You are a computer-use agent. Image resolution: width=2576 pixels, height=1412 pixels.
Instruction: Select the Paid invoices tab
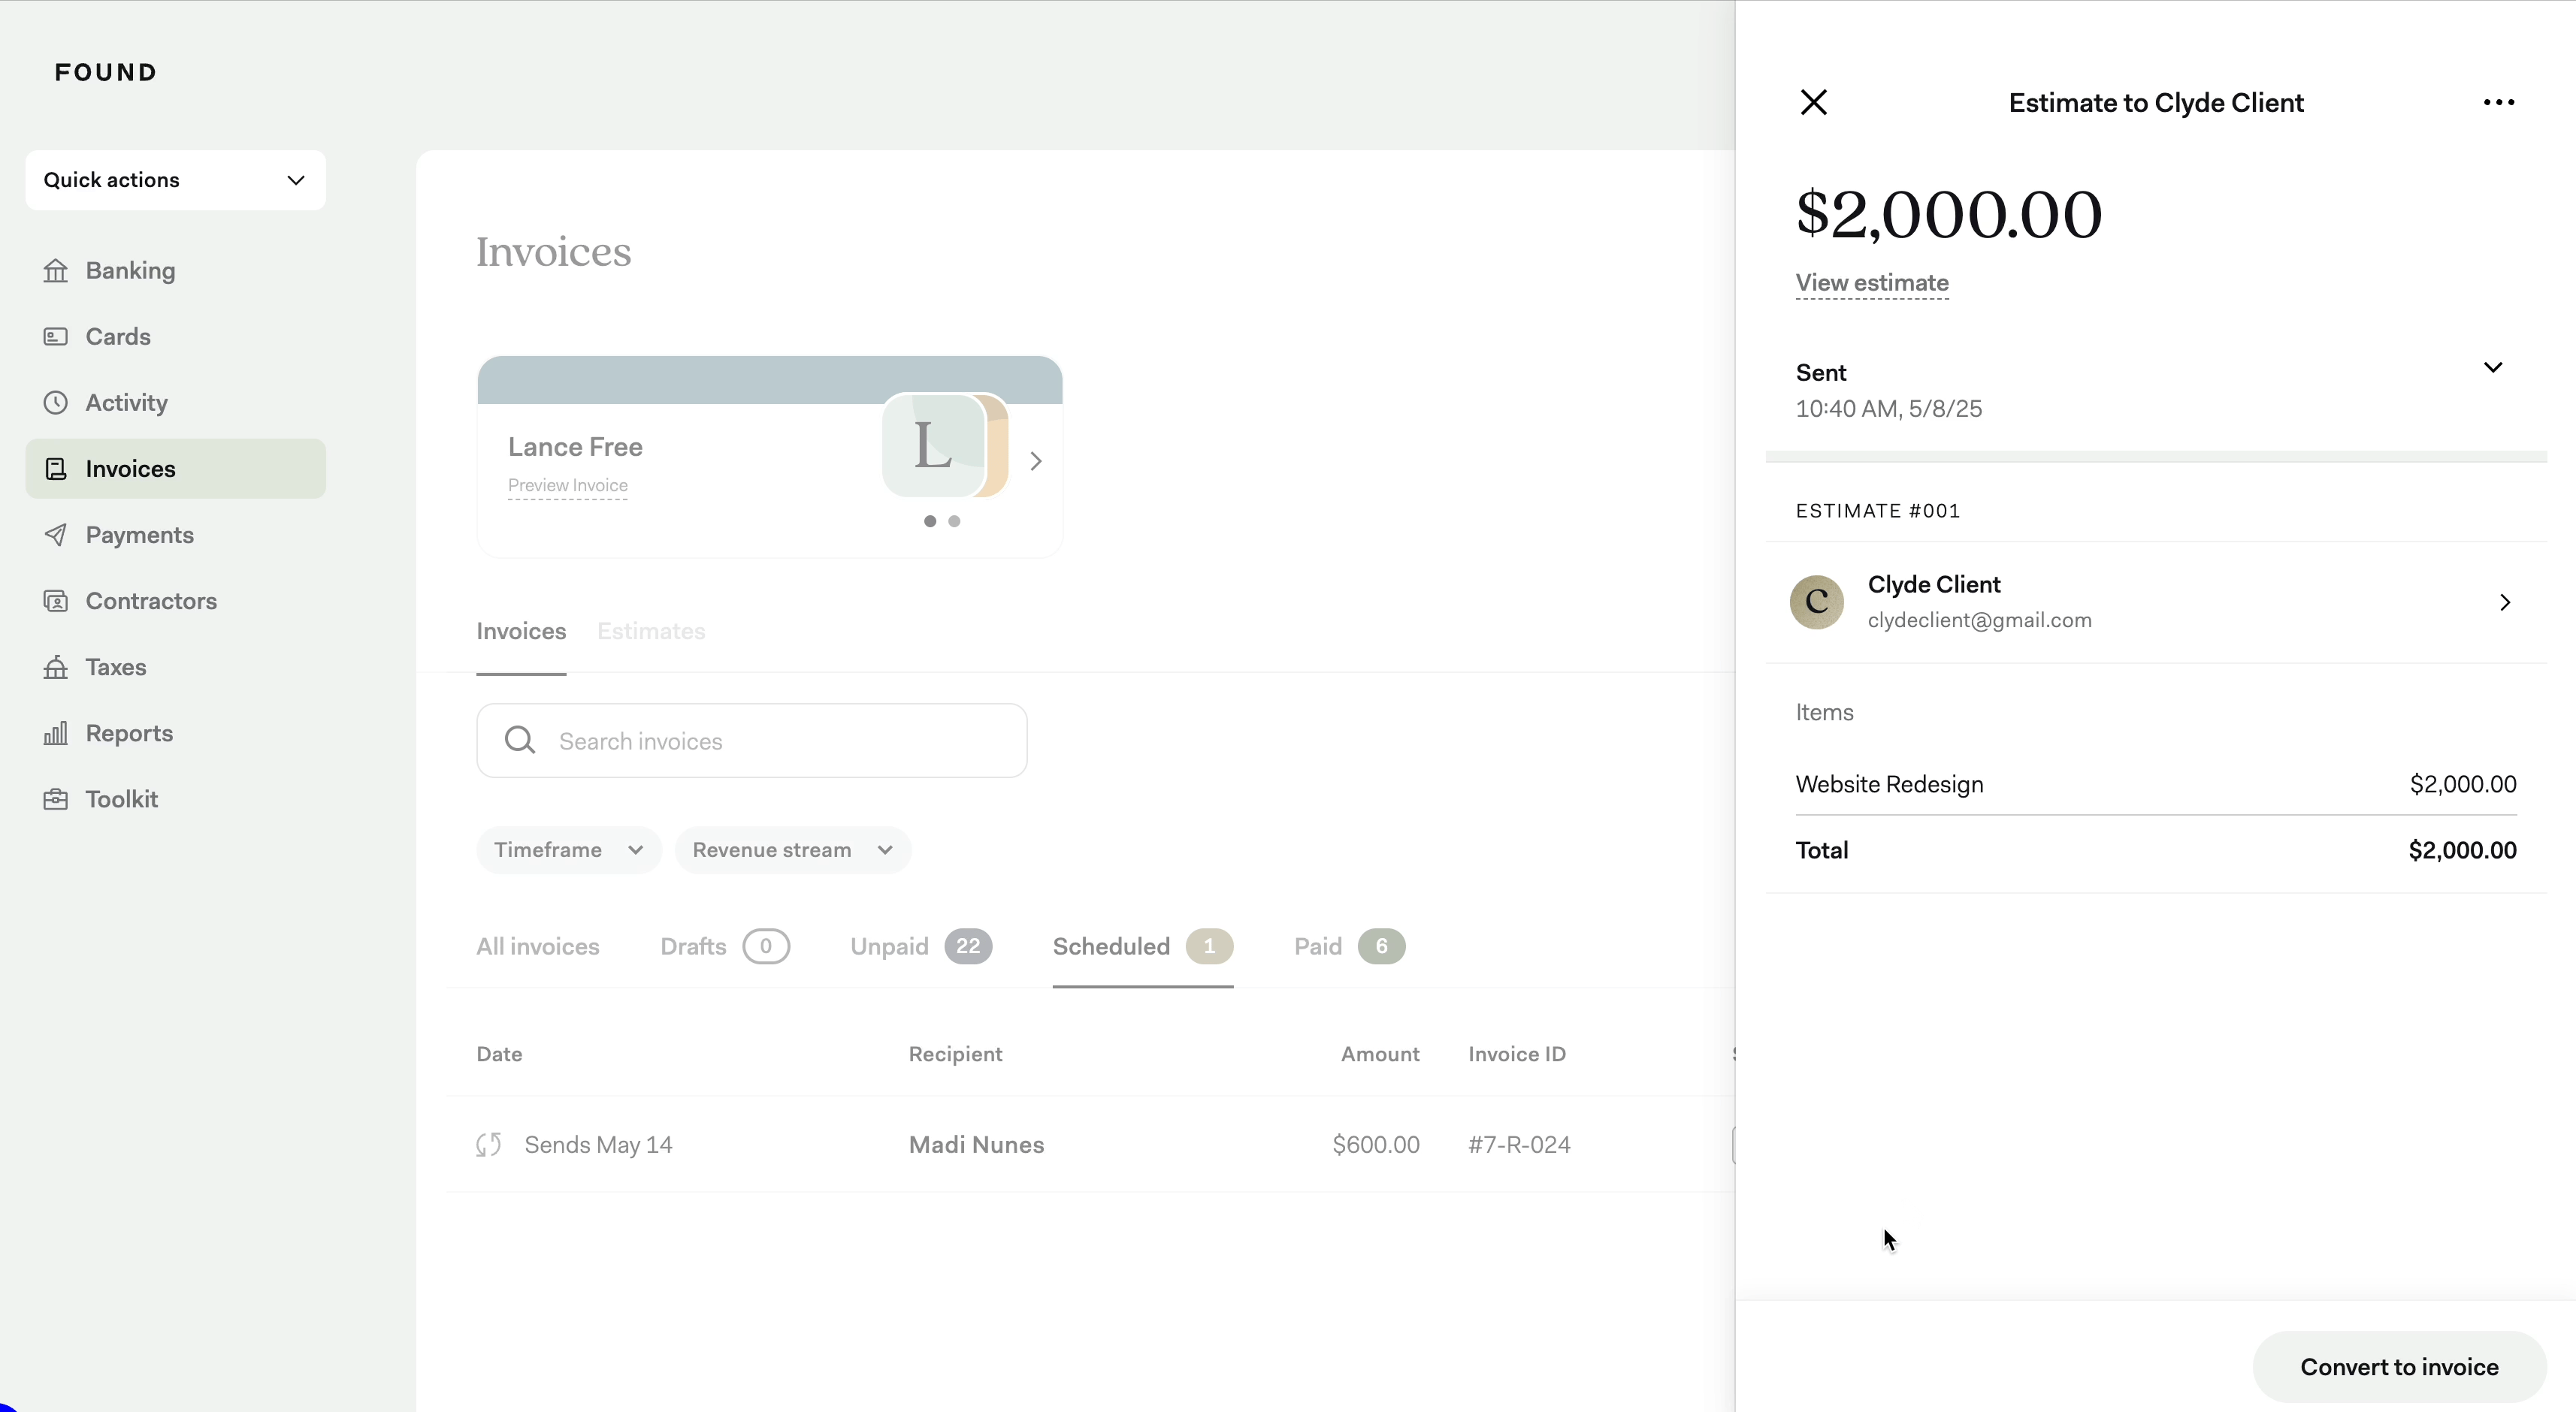[x=1347, y=946]
